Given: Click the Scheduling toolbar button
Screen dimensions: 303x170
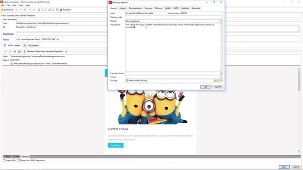Looking at the screenshot, I should click(x=7, y=10).
